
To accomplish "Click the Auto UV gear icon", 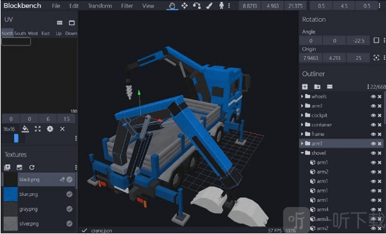I will point(50,129).
